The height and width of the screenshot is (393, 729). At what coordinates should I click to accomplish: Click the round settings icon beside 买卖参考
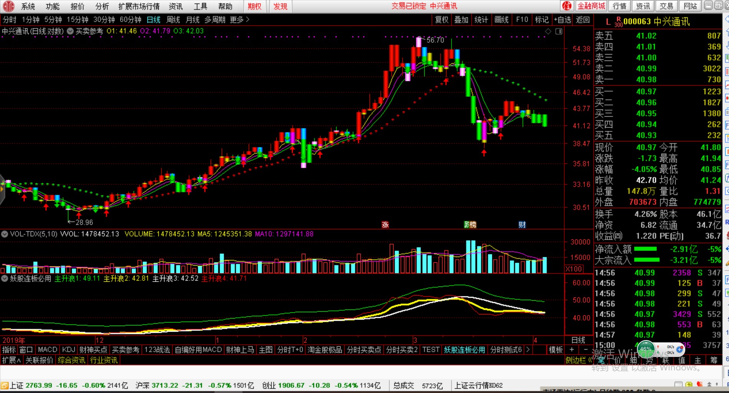click(70, 31)
